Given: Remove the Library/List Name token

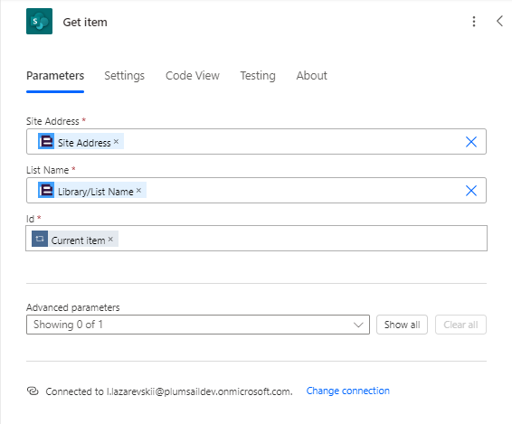Looking at the screenshot, I should pos(138,190).
